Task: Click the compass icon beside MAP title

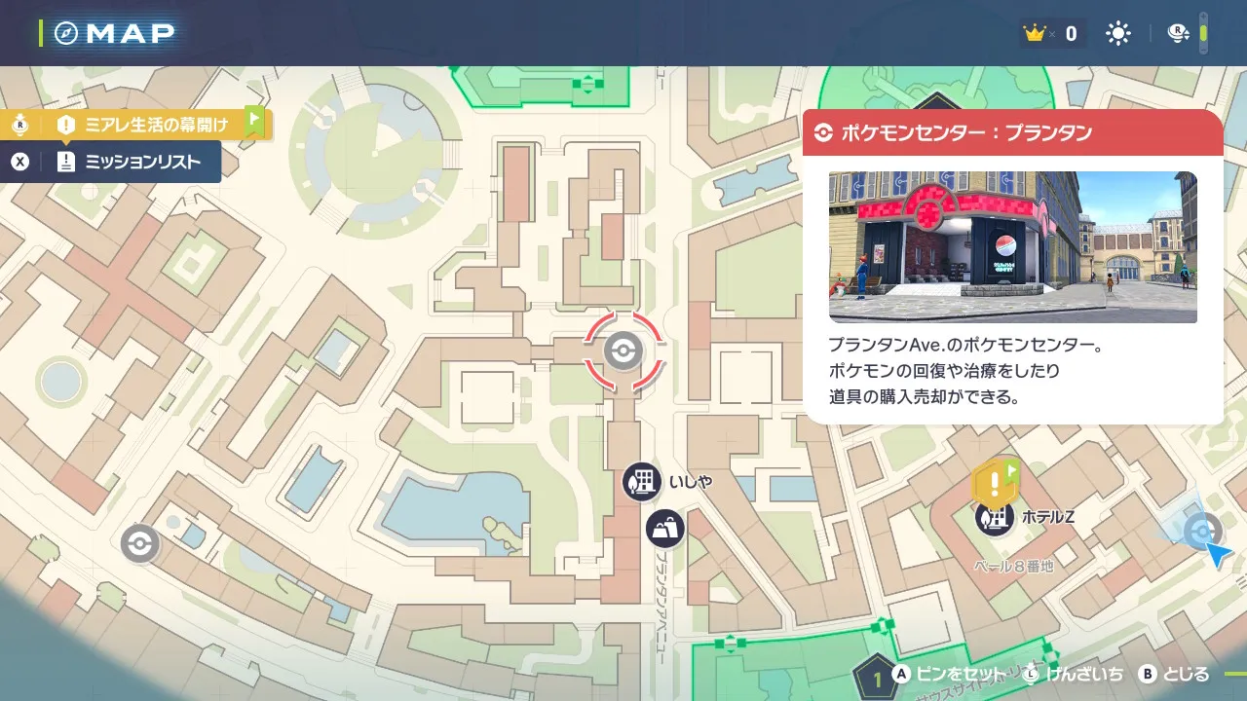Action: point(67,33)
